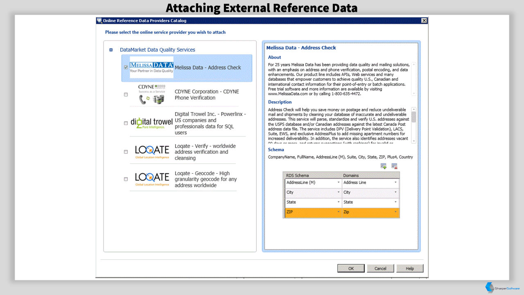Check the Digital Trowel Powerlinx checkbox
The height and width of the screenshot is (295, 524).
tap(126, 123)
